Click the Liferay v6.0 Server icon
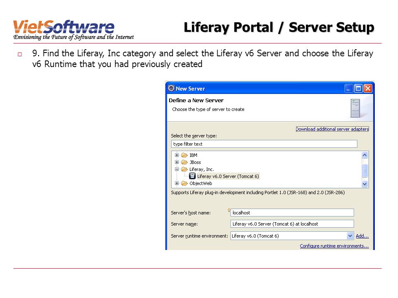Image resolution: width=398 pixels, height=298 pixels. (x=192, y=176)
